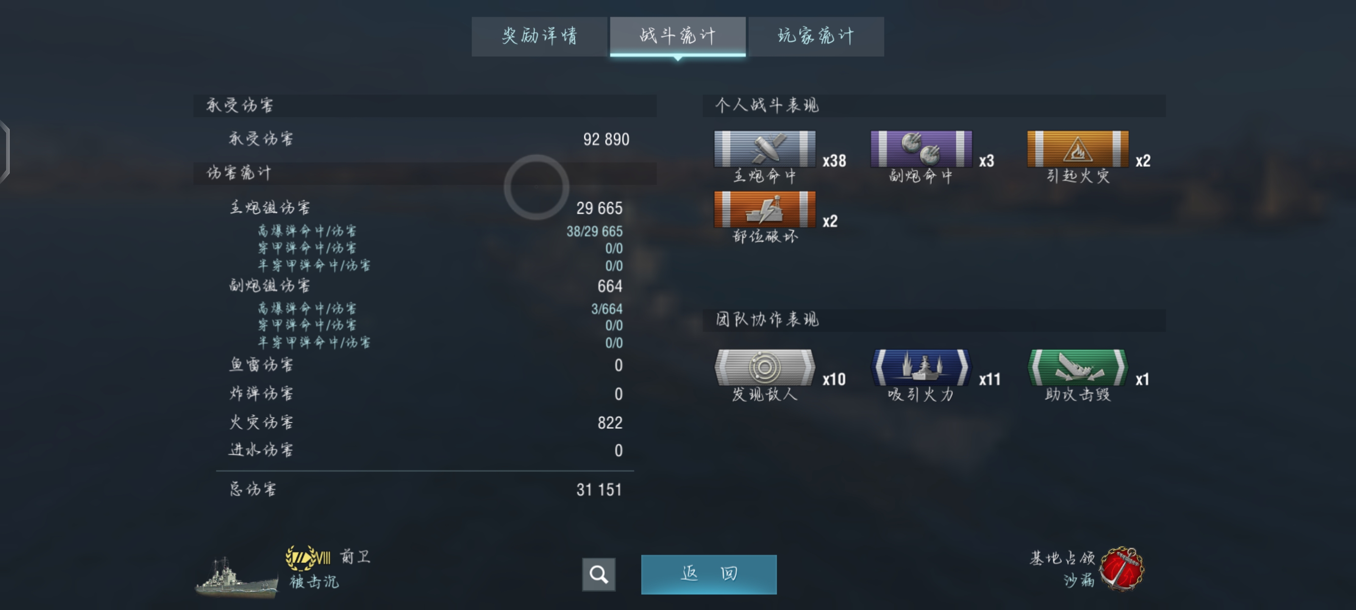This screenshot has height=610, width=1356.
Task: Click the 返回 back button
Action: (709, 574)
